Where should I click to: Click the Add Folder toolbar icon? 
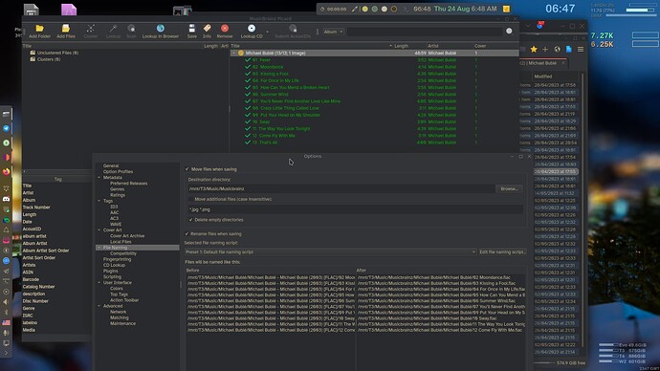[39, 28]
